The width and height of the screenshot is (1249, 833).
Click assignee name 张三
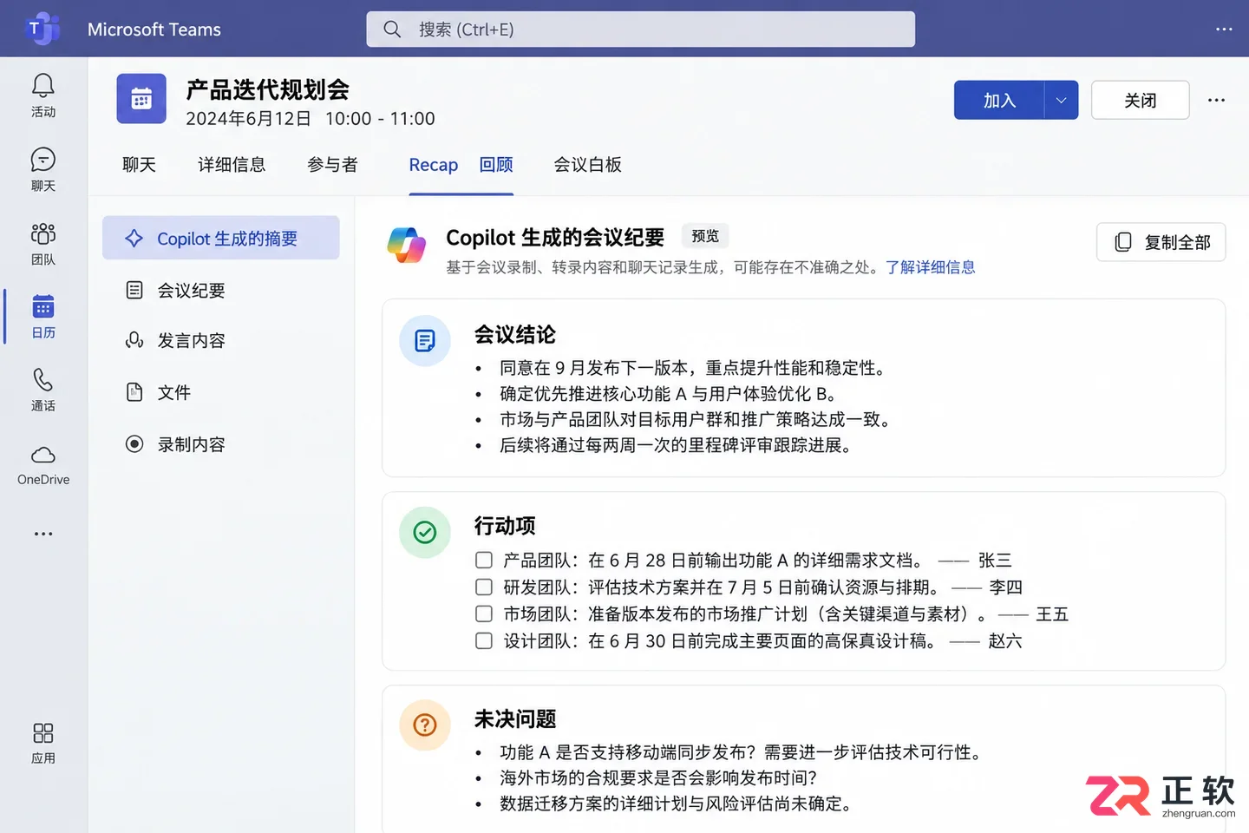(995, 561)
